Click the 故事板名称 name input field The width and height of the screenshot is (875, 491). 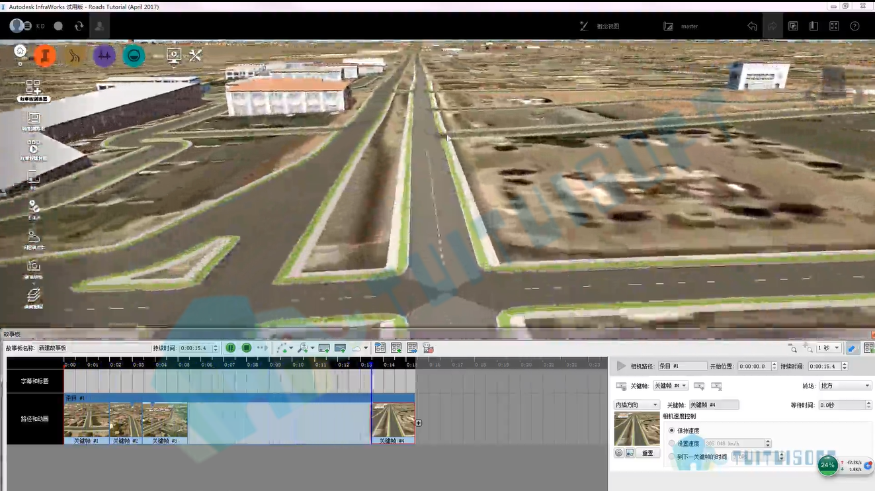pos(95,348)
